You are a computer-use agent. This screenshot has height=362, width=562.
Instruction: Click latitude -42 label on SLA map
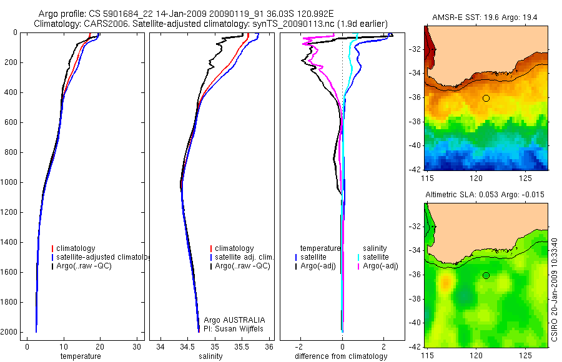(415, 346)
